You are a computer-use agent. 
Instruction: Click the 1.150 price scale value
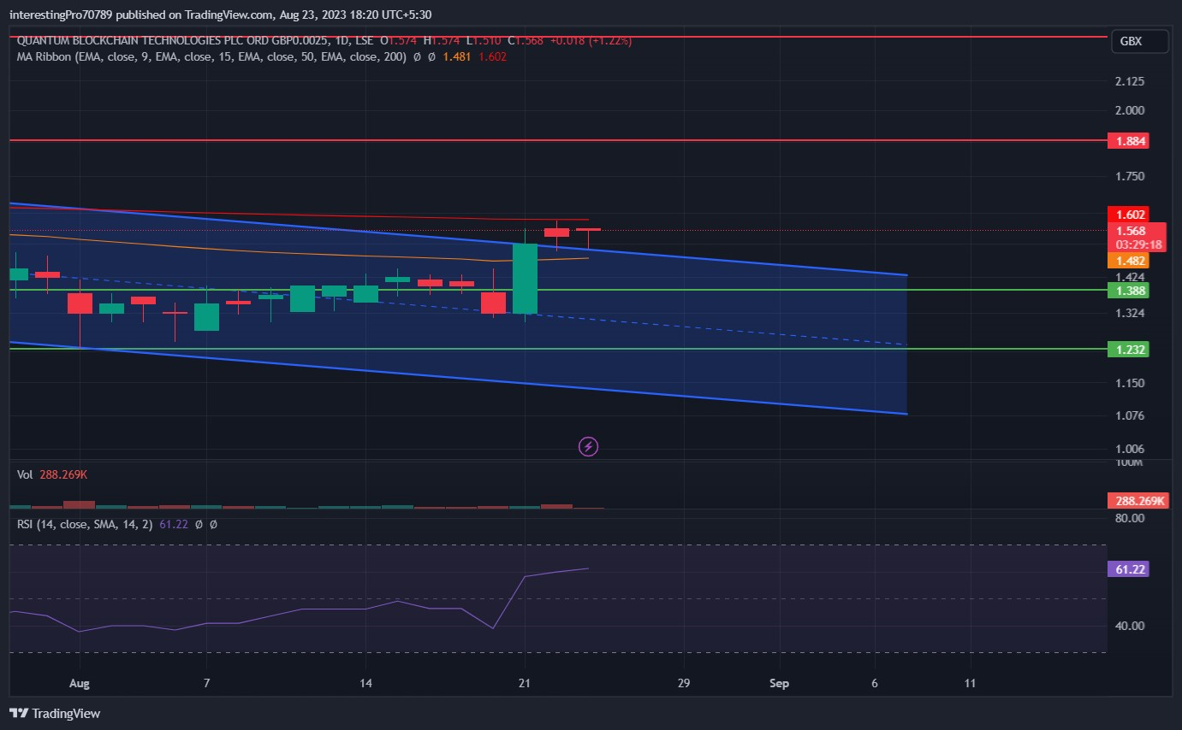(x=1131, y=383)
